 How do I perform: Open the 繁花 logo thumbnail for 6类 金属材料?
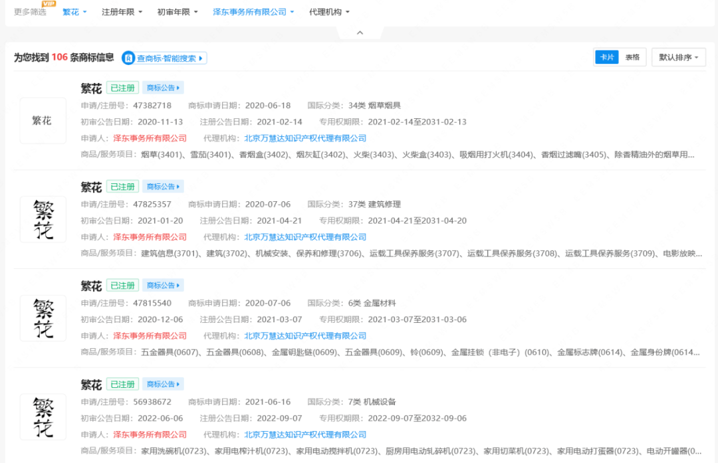click(x=43, y=318)
